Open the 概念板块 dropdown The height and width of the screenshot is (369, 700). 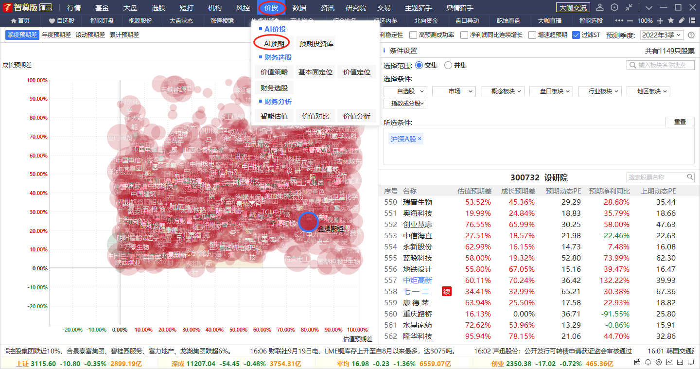503,91
